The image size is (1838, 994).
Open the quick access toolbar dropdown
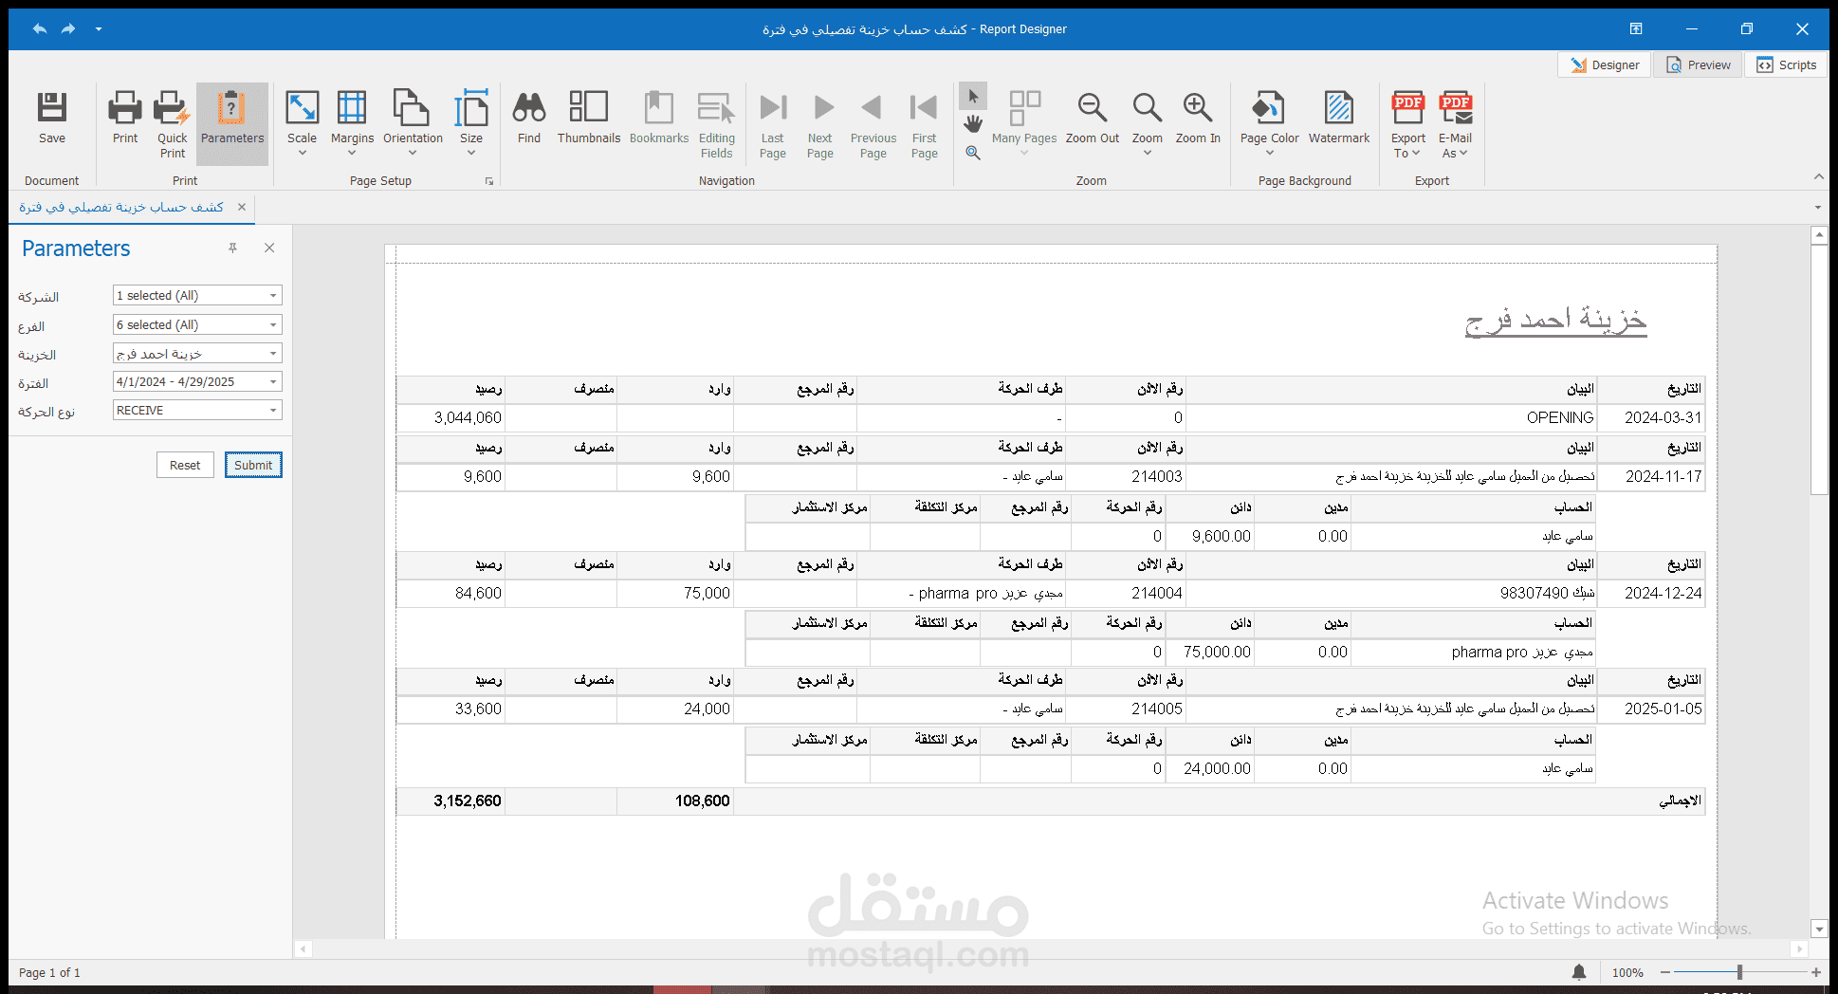click(x=99, y=29)
